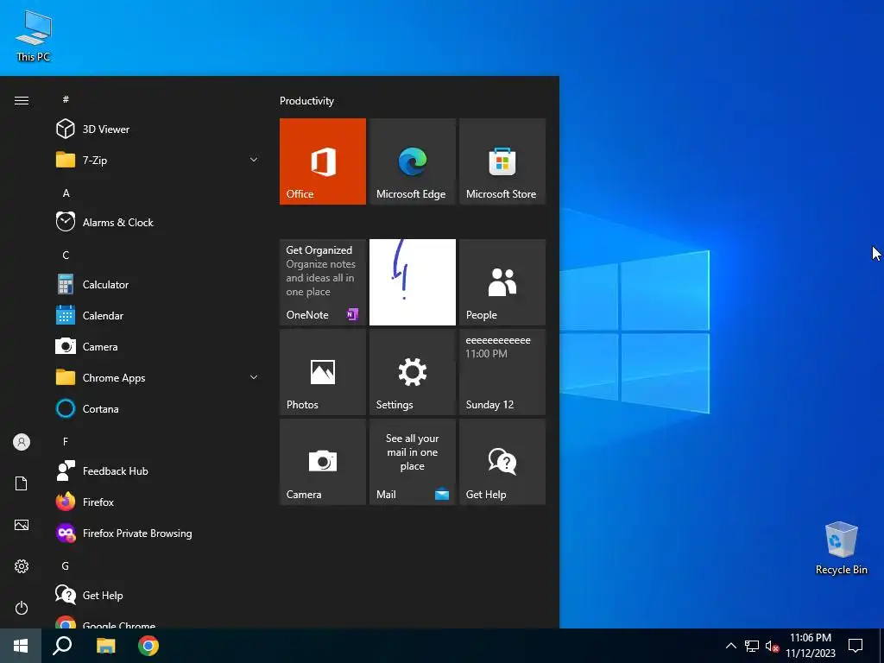Launch Calculator from the app list
This screenshot has height=663, width=884.
158,285
